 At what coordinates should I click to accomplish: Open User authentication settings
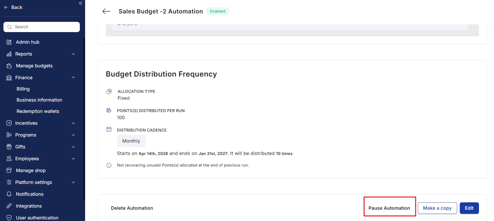pyautogui.click(x=37, y=218)
